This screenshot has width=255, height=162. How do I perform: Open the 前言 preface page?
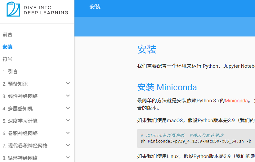coord(7,35)
